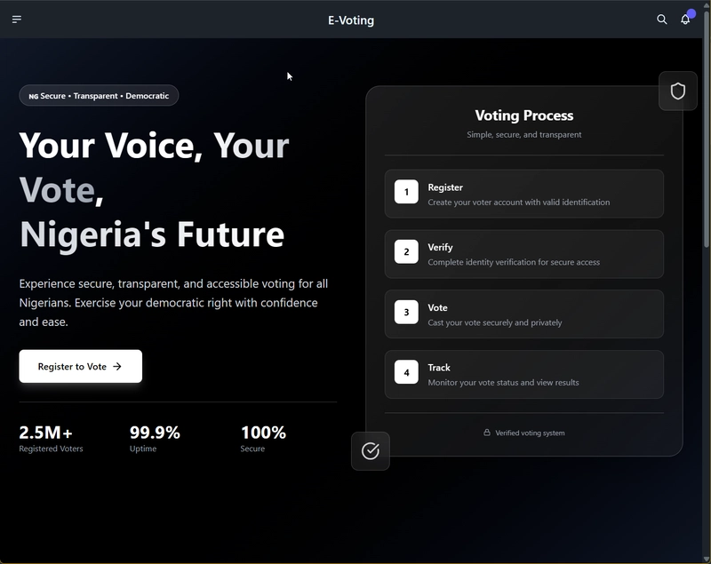The height and width of the screenshot is (564, 711).
Task: Open the notifications bell icon
Action: pyautogui.click(x=685, y=20)
